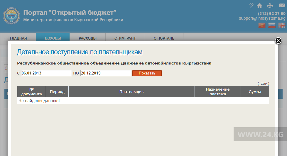Click the envelope contact icon
This screenshot has height=156, width=287.
pos(282,6)
